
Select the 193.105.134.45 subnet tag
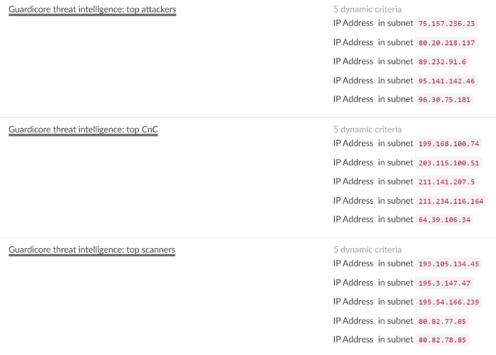coord(448,264)
